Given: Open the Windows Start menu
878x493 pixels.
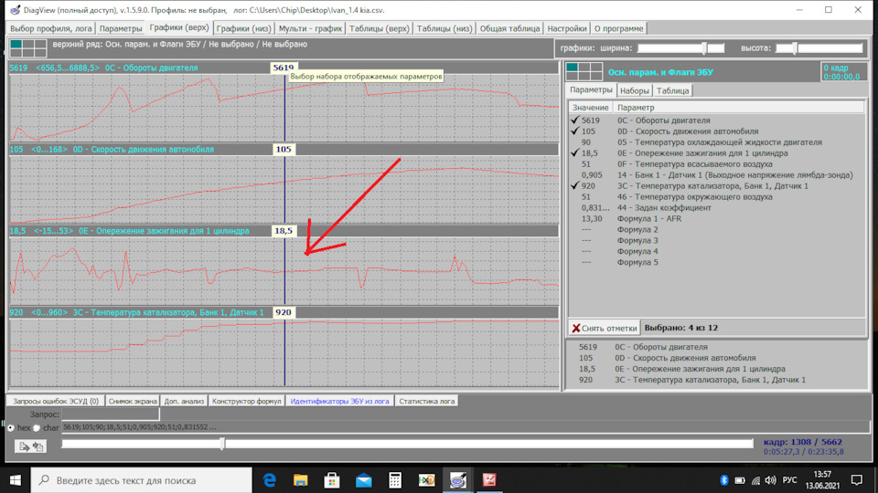Looking at the screenshot, I should [x=16, y=480].
